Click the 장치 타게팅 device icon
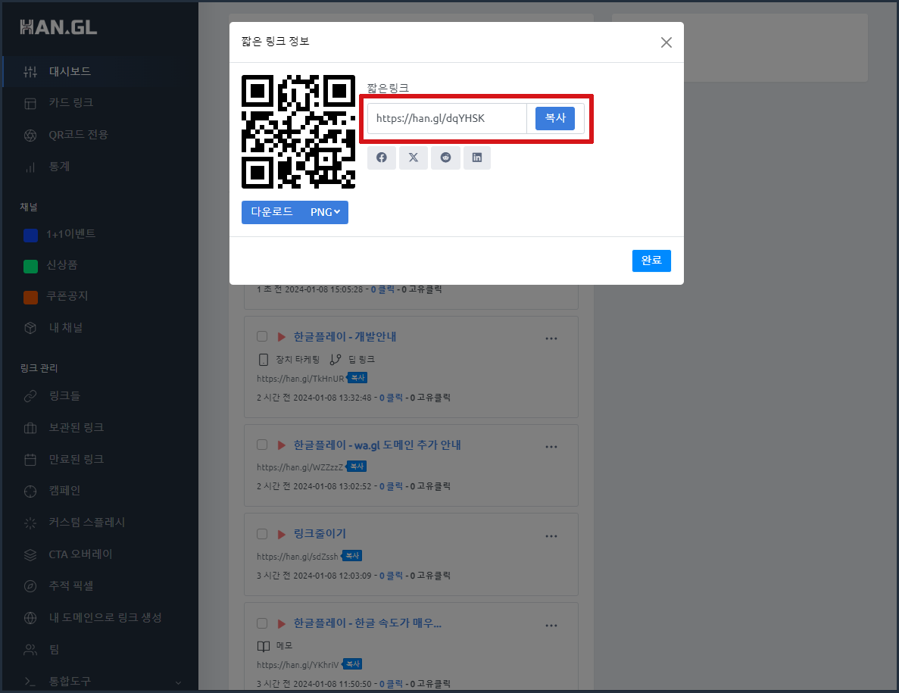 (x=263, y=360)
